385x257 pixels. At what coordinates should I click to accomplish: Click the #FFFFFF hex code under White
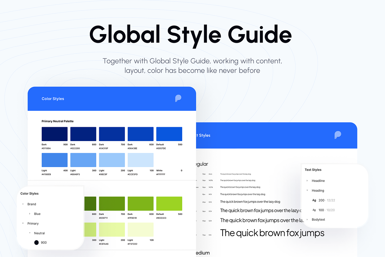(161, 174)
